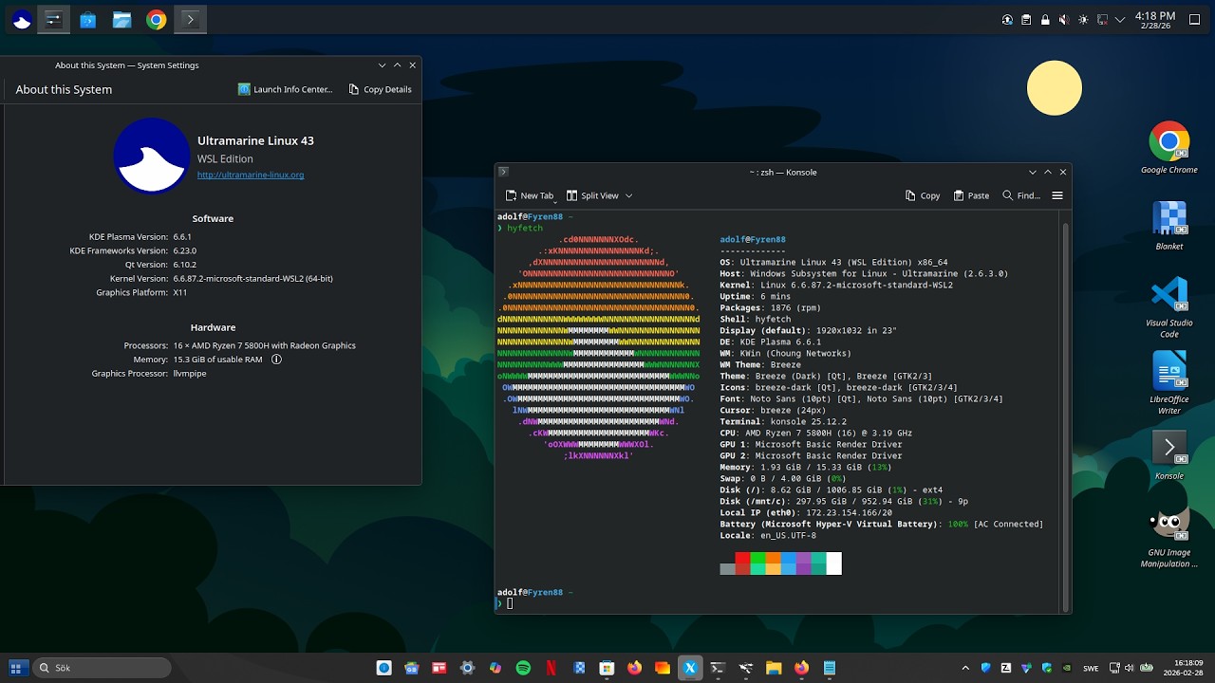Viewport: 1215px width, 683px height.
Task: Open File Explorer from the Windows taskbar
Action: 774,668
